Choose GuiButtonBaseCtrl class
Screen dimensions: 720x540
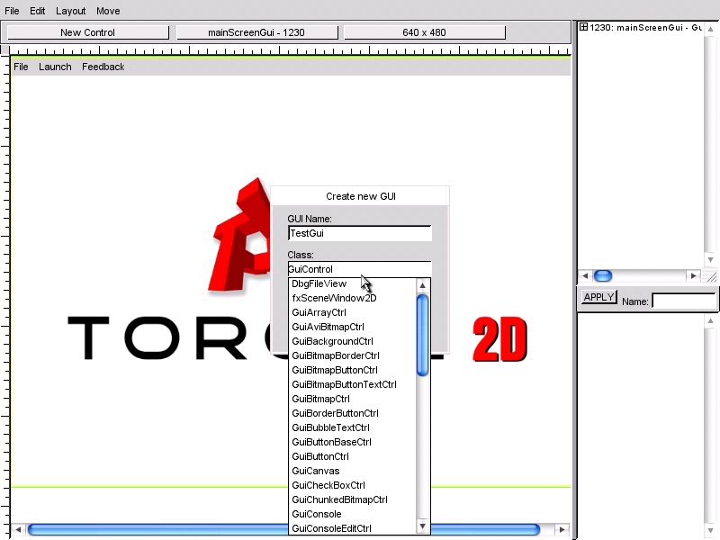pos(352,442)
